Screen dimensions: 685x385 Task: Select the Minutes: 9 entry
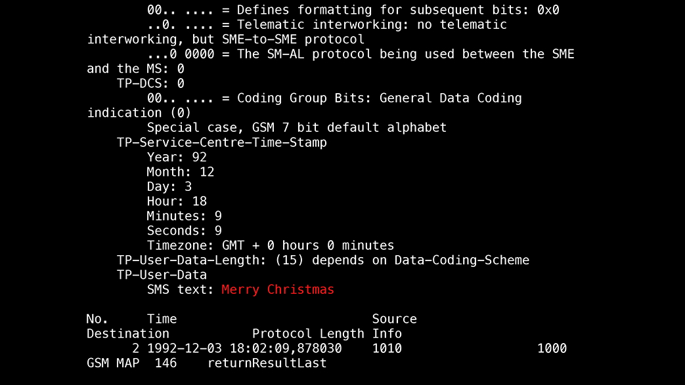click(184, 216)
